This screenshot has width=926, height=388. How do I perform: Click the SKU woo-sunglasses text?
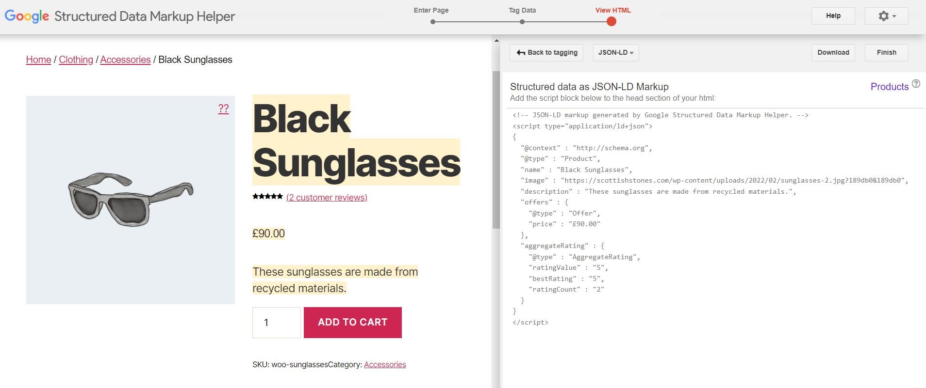click(x=290, y=365)
